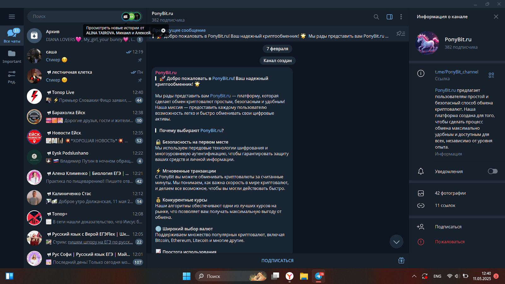This screenshot has height=284, width=505.
Task: Click the taskbar Поиск search box
Action: [x=231, y=276]
